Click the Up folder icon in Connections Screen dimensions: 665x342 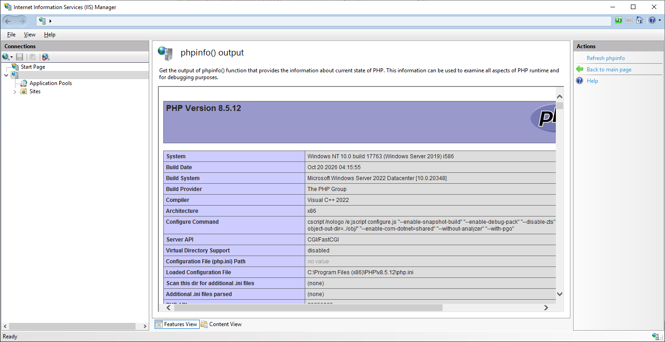click(32, 57)
